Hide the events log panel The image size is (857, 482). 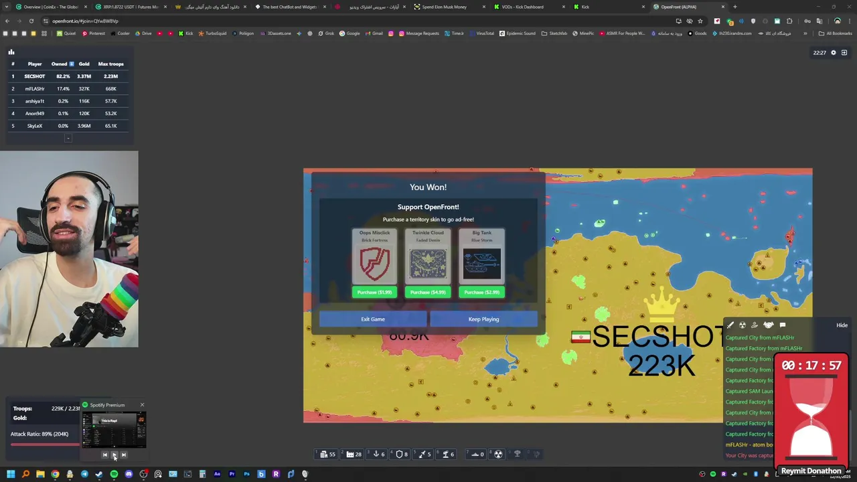coord(842,325)
